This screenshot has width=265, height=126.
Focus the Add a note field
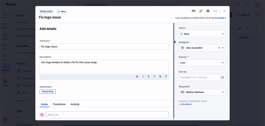107,115
